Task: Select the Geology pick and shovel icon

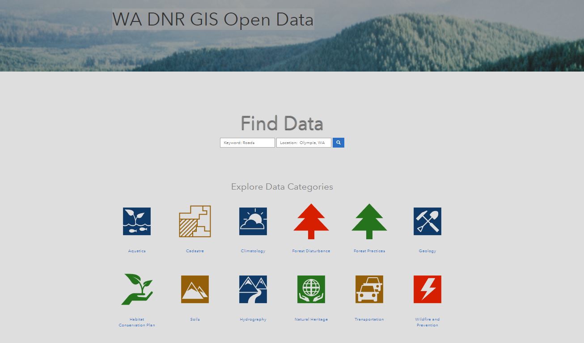Action: [427, 221]
